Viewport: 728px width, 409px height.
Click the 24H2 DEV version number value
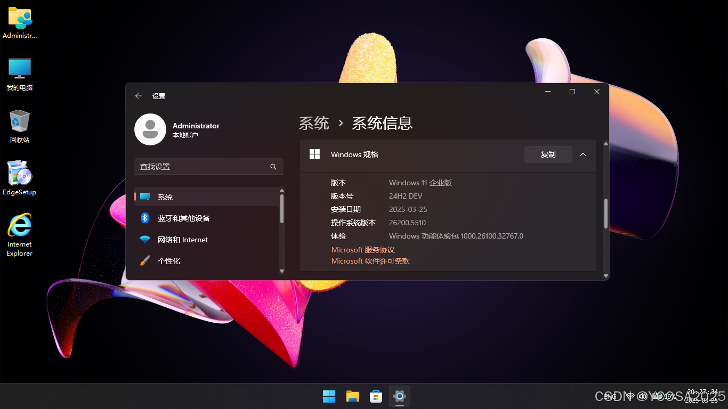[406, 196]
